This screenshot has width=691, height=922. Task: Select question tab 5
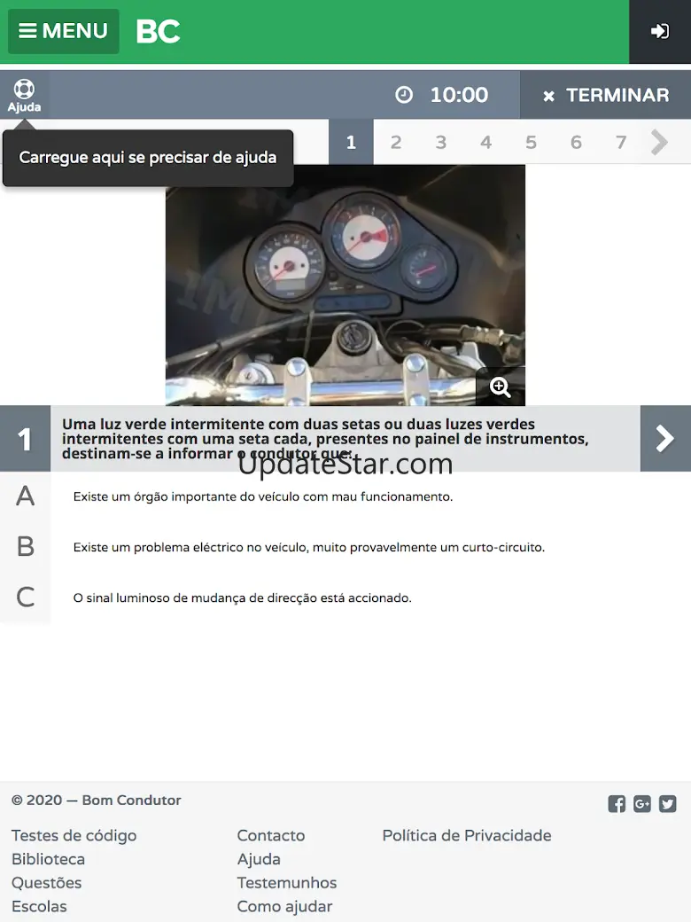(532, 142)
